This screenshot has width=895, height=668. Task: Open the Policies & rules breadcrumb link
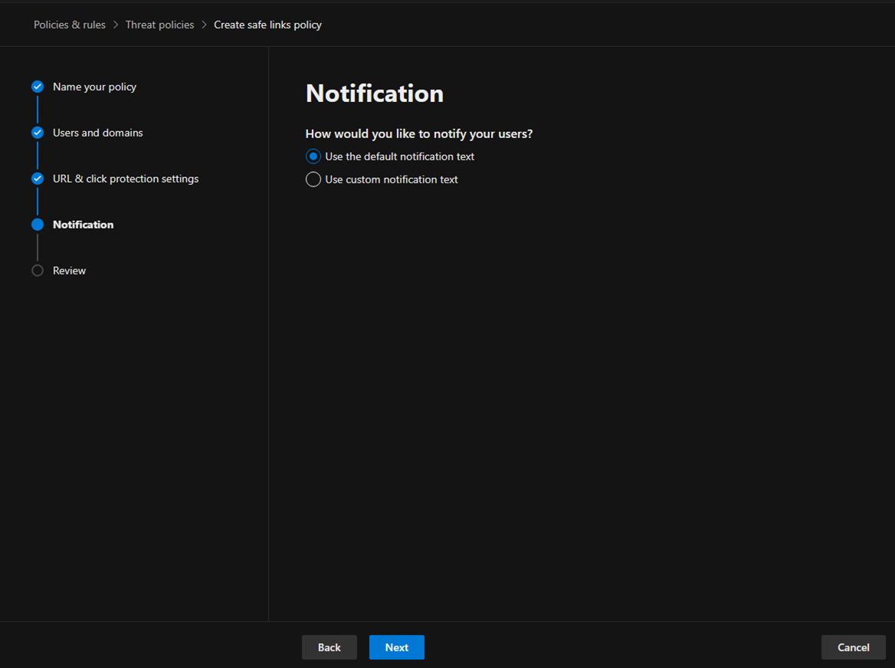click(x=70, y=25)
